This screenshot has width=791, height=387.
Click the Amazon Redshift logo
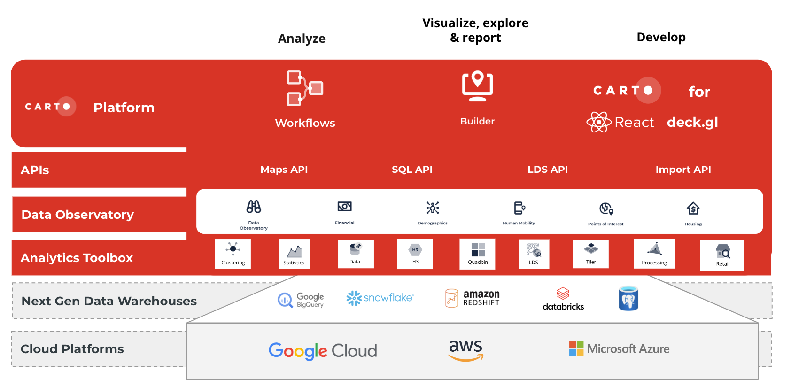[472, 298]
